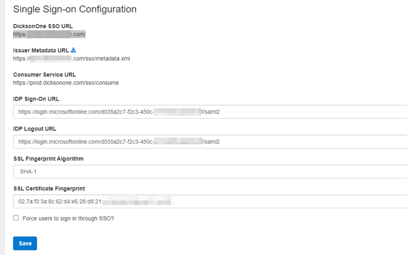Save the SSO configuration
This screenshot has width=407, height=255.
pos(25,243)
